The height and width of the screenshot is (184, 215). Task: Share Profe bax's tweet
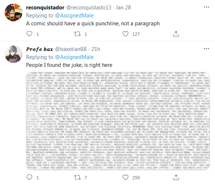pyautogui.click(x=176, y=177)
